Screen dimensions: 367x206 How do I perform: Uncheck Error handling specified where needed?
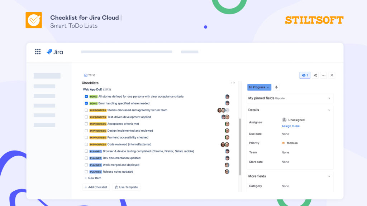tap(86, 103)
